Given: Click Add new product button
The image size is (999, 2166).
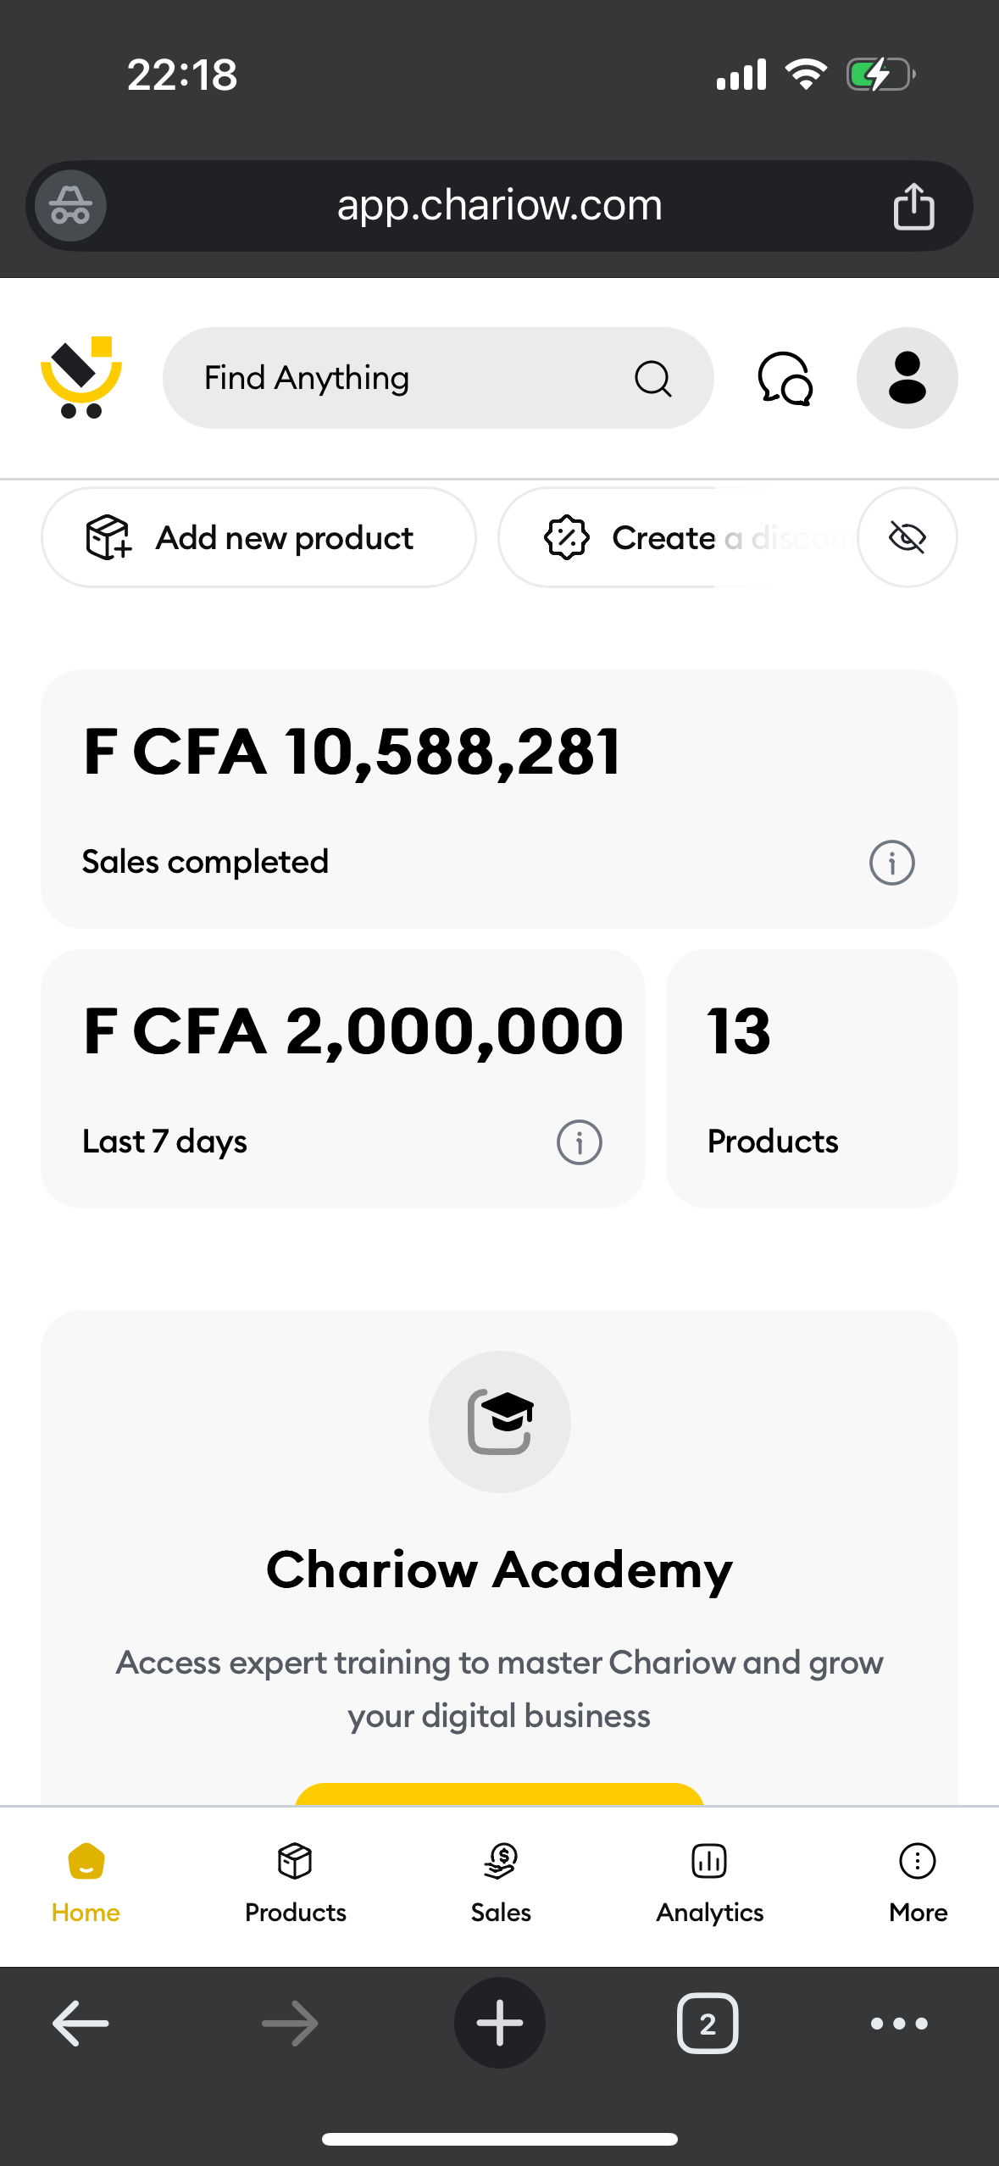Looking at the screenshot, I should 258,537.
